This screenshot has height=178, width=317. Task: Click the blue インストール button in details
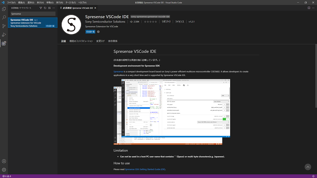click(x=90, y=32)
